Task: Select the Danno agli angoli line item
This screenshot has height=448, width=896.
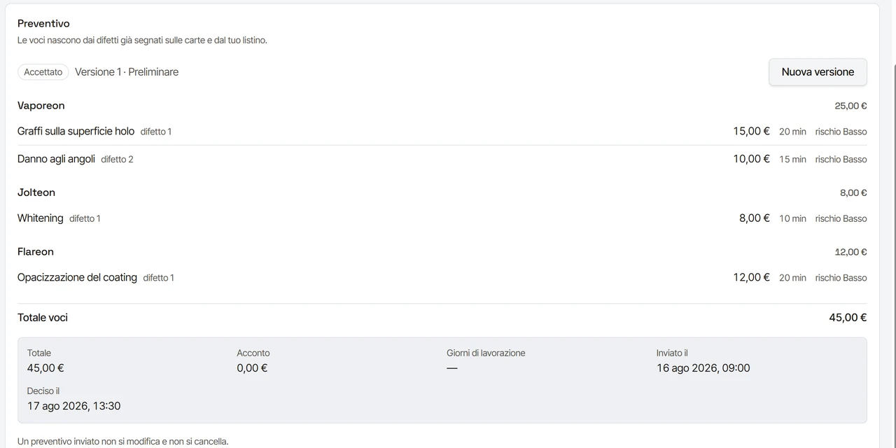Action: pyautogui.click(x=442, y=159)
